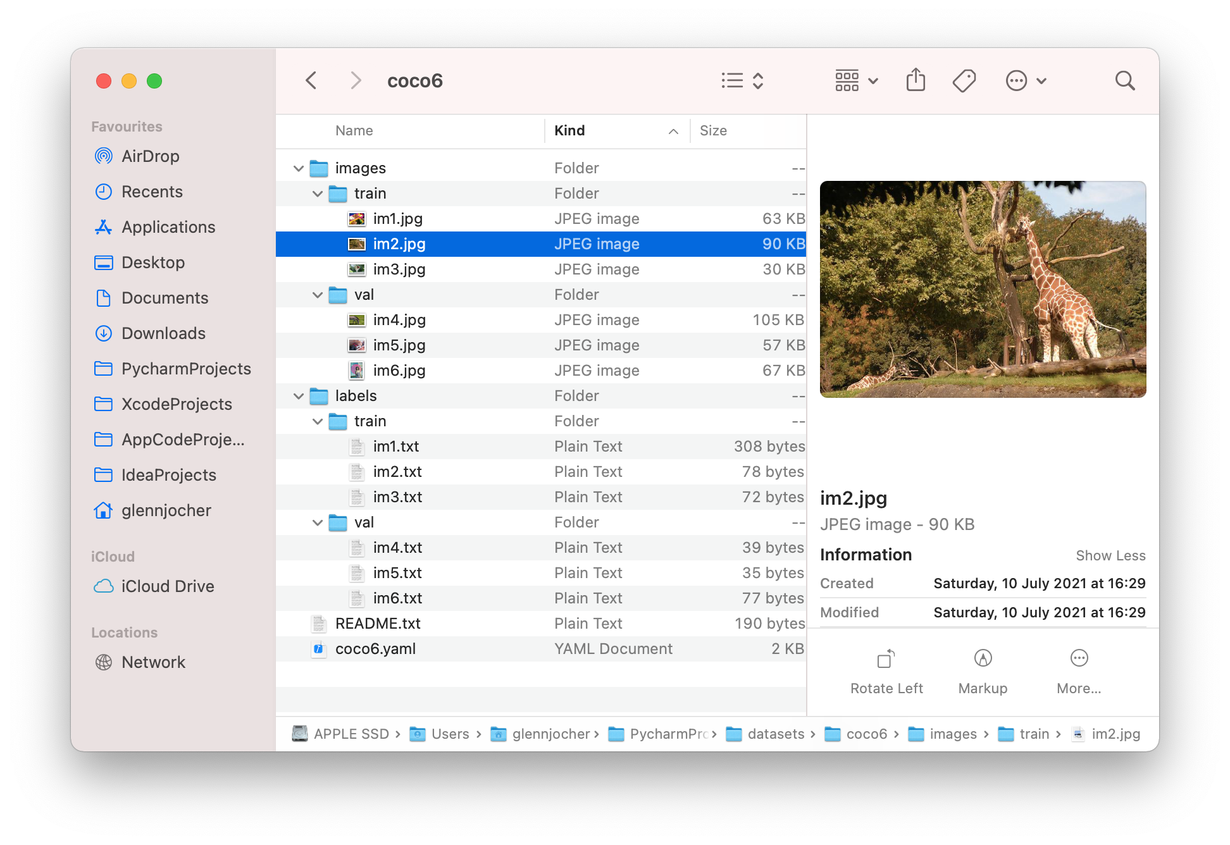Collapse val folder under images
1230x845 pixels.
coord(318,295)
